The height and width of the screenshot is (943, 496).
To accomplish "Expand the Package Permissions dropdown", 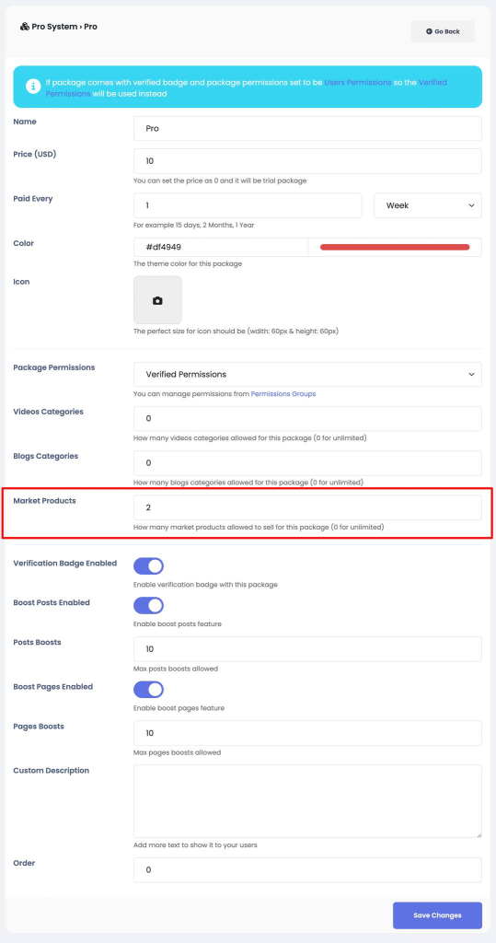I will [308, 374].
